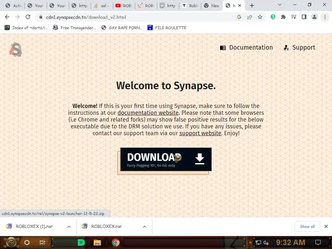Open the Documentation link
Screen dimensions: 332x249
pos(246,47)
